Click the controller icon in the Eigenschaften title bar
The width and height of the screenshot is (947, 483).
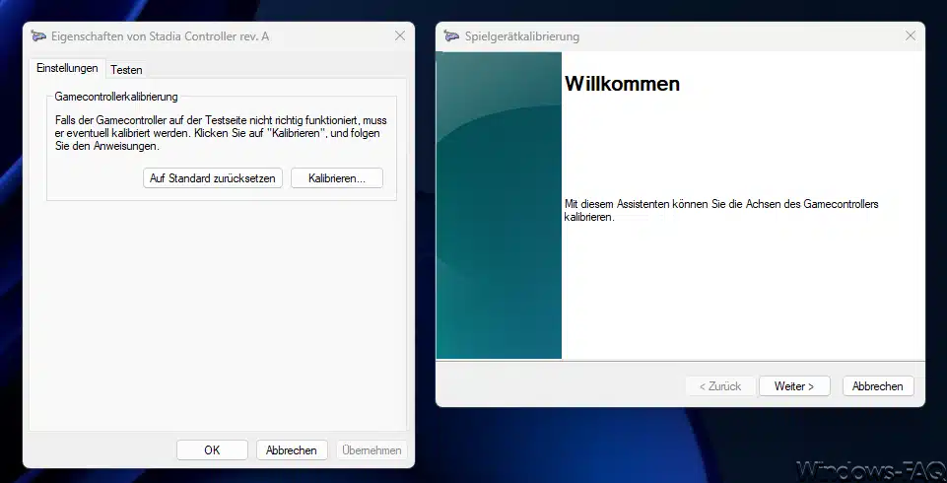click(38, 36)
